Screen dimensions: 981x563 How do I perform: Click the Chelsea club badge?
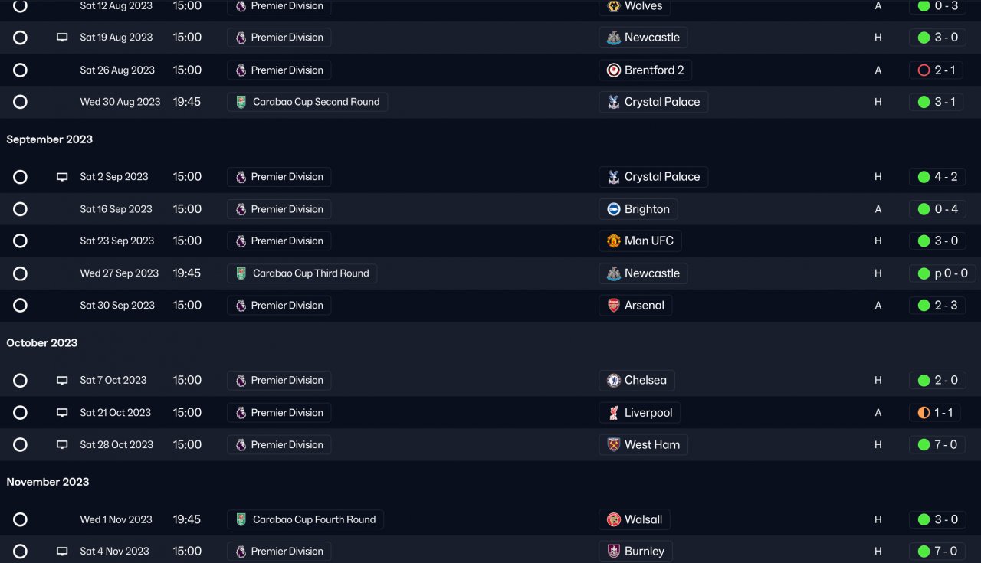(613, 380)
